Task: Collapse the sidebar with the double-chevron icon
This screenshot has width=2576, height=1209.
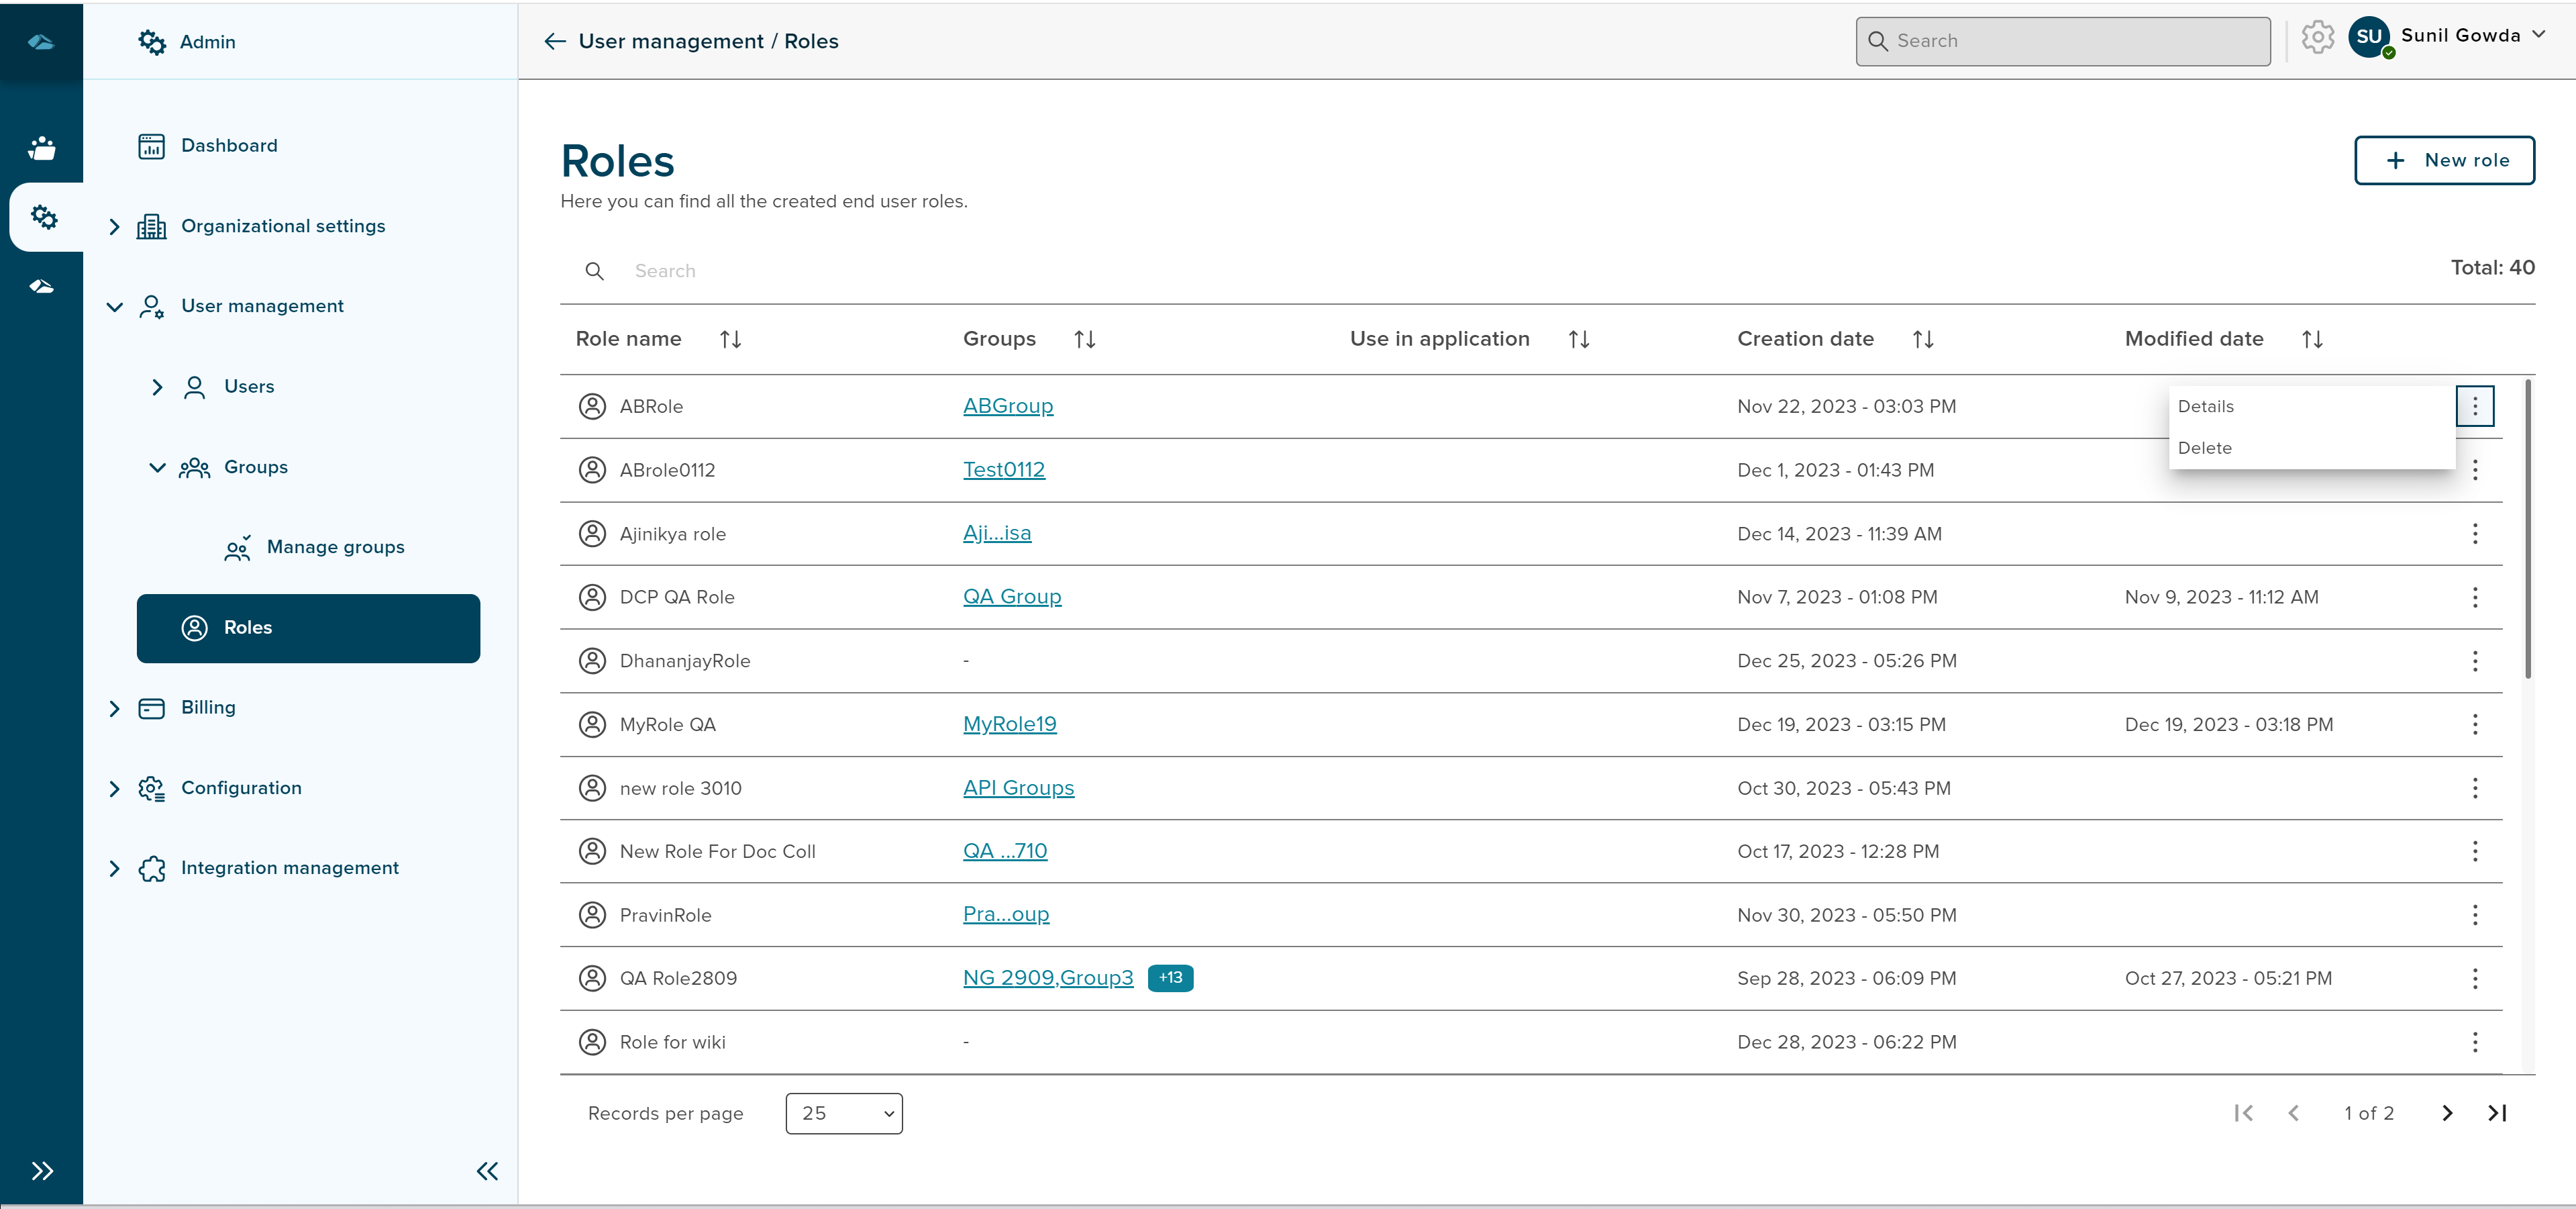Action: click(487, 1171)
